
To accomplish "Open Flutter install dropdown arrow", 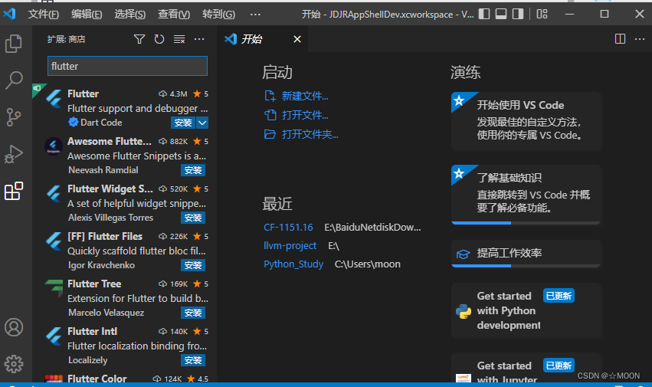I will point(202,123).
